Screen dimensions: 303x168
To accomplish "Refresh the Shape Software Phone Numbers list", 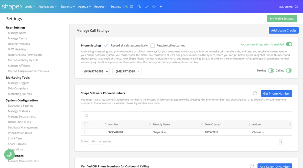I will [x=255, y=93].
